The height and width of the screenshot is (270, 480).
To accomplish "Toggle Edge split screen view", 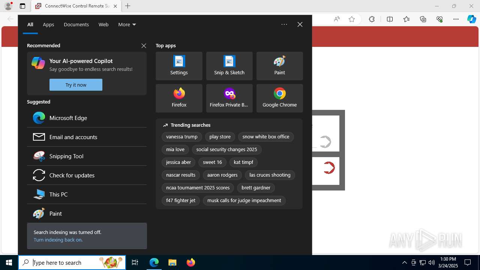I will [390, 19].
